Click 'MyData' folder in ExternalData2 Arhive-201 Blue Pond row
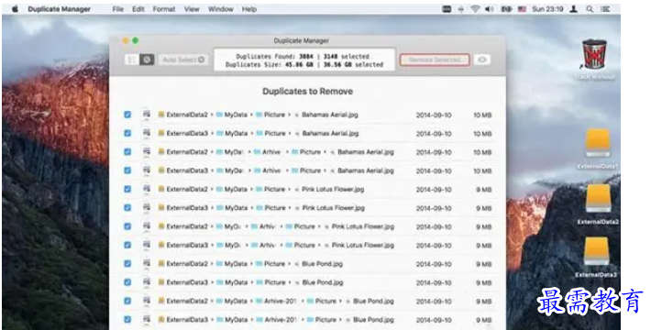651x330 pixels. tap(236, 301)
